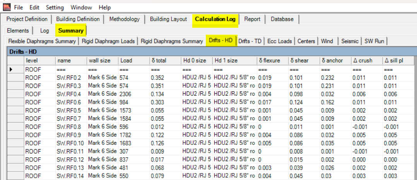Image resolution: width=417 pixels, height=180 pixels.
Task: Open Flexible Diaphragms Summary tab
Action: [42, 41]
